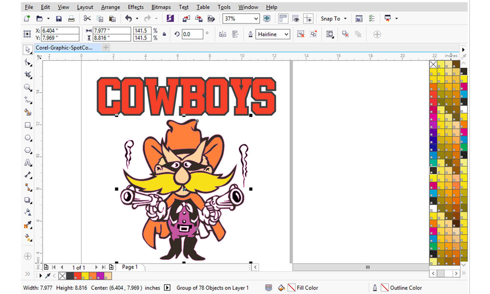Open the File menu
Viewport: 490px width, 294px height.
point(29,7)
